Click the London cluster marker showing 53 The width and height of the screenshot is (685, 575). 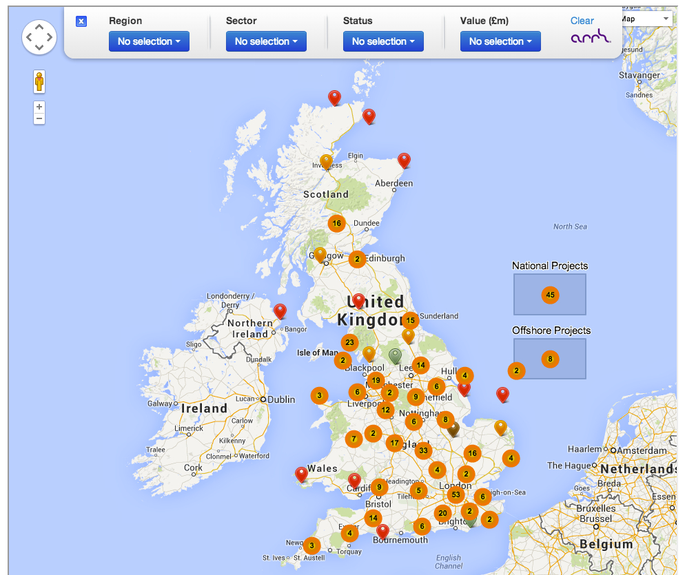[x=455, y=495]
